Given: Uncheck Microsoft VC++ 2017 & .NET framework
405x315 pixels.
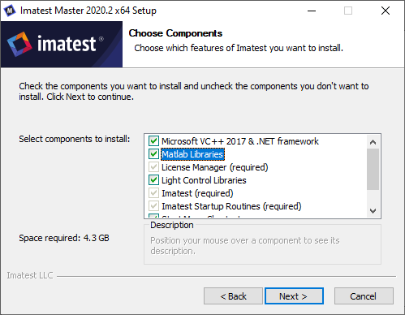Looking at the screenshot, I should click(x=153, y=141).
